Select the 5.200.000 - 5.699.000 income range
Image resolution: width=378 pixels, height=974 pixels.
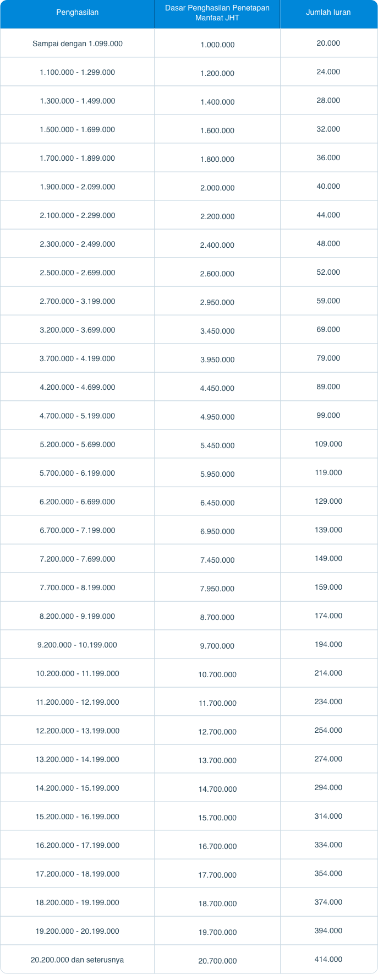77,444
